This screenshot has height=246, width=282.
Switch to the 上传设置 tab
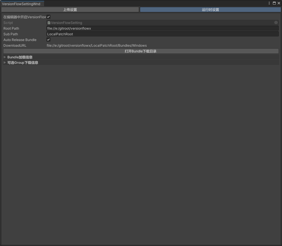(70, 10)
